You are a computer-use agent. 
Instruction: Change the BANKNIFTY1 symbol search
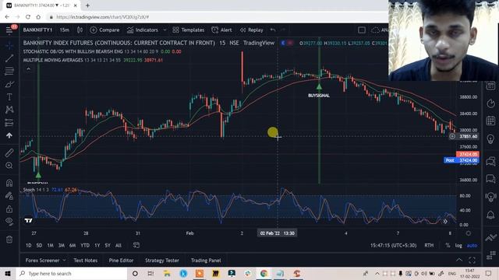click(37, 30)
